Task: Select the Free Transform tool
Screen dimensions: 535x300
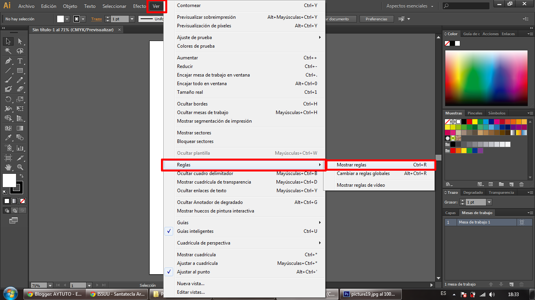Action: pyautogui.click(x=20, y=109)
